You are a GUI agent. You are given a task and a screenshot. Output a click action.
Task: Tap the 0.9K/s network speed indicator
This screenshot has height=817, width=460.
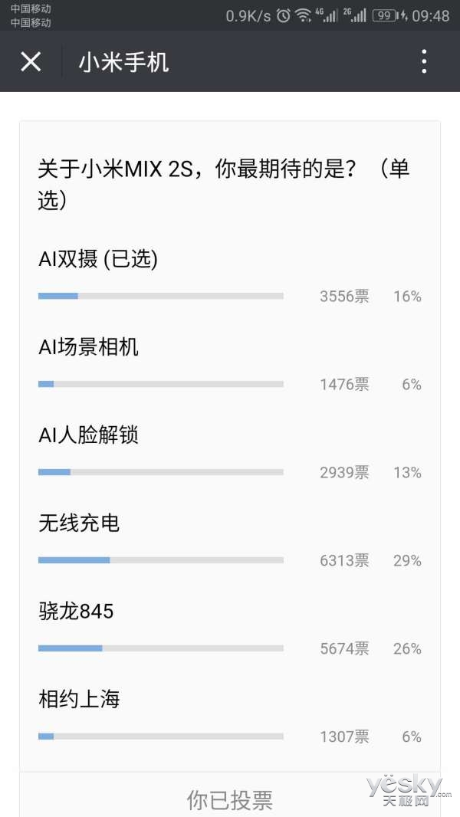click(x=248, y=15)
